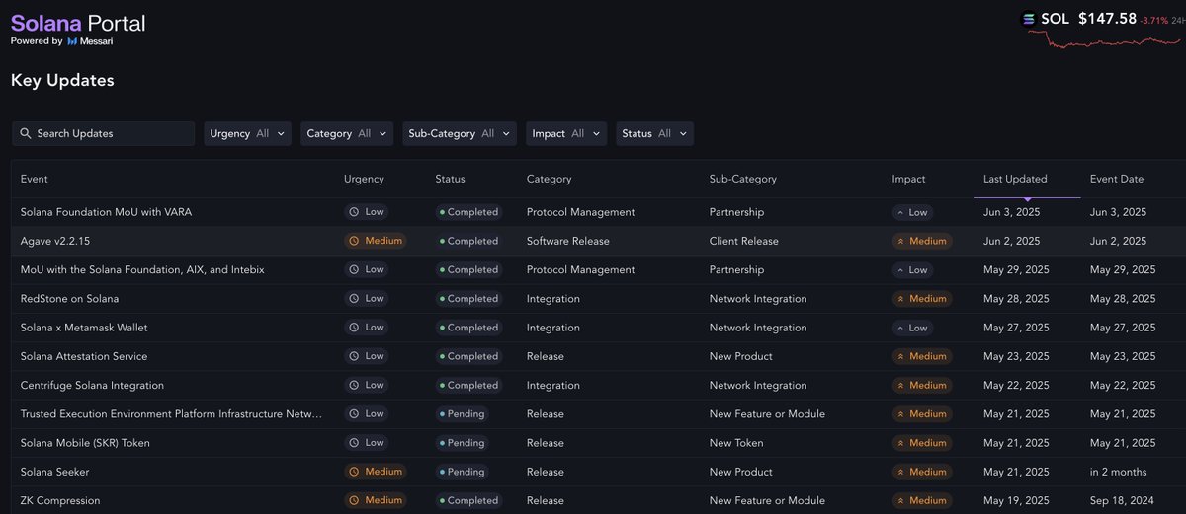1186x514 pixels.
Task: Click Medium impact badge for Solana Attestation Service
Action: pyautogui.click(x=921, y=356)
